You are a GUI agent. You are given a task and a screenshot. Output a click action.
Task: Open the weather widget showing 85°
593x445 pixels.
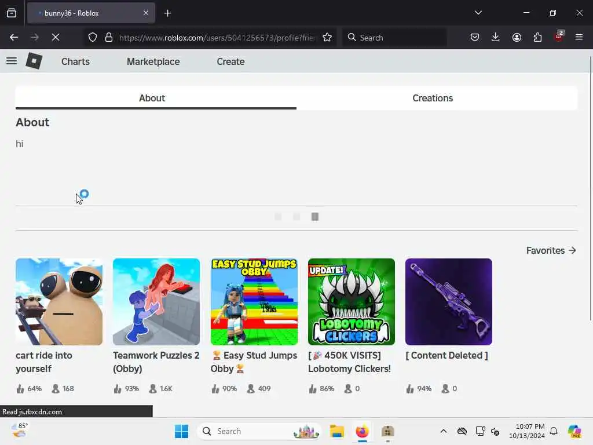[19, 431]
